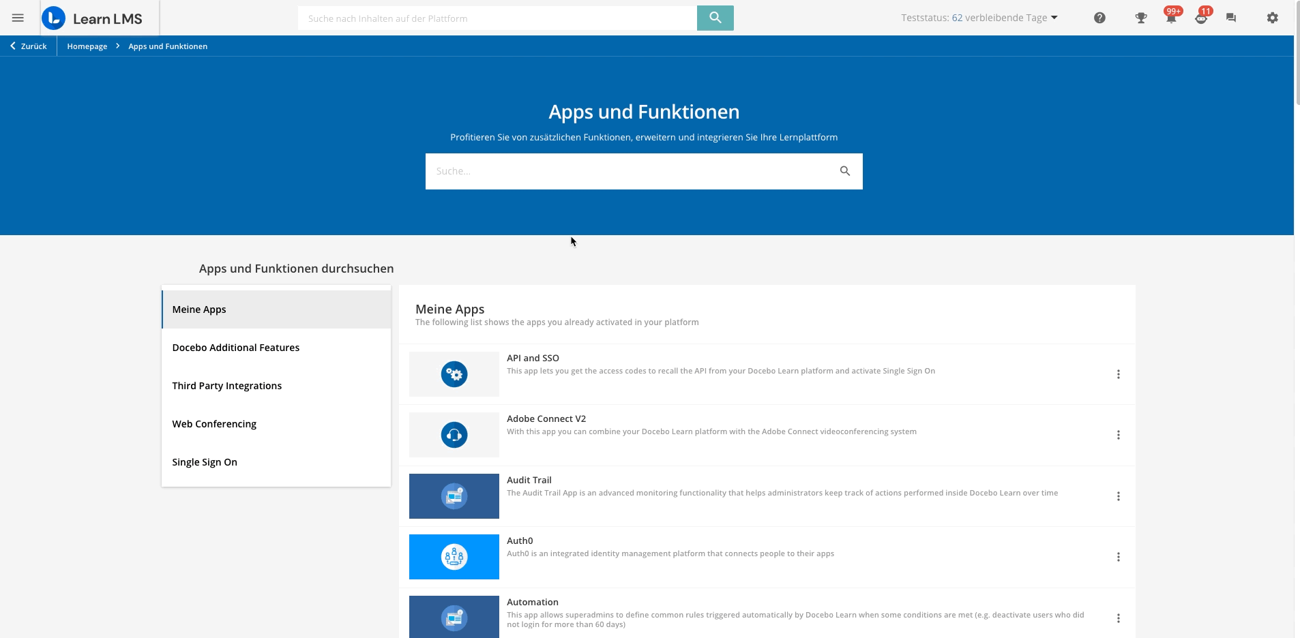Click the Automation title

click(x=533, y=602)
